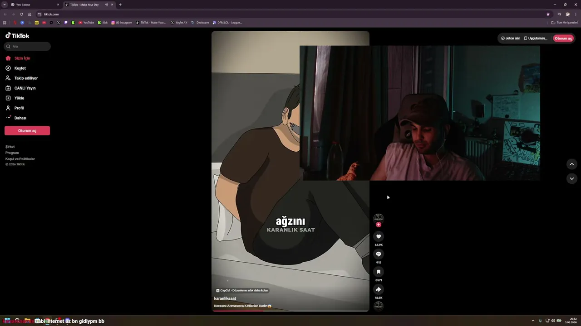Screen dimensions: 581x326
Task: Open the Kick bookmark
Action: tap(103, 23)
